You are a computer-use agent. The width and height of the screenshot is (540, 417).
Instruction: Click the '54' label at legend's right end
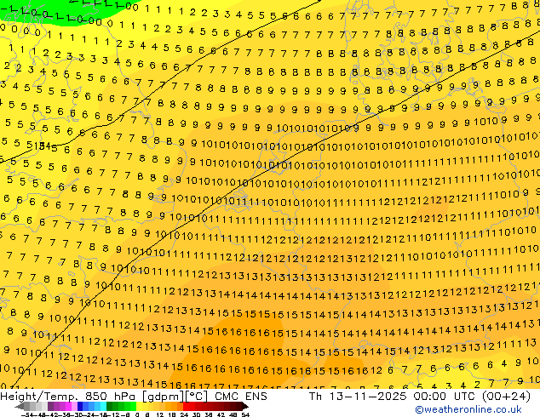tap(244, 415)
